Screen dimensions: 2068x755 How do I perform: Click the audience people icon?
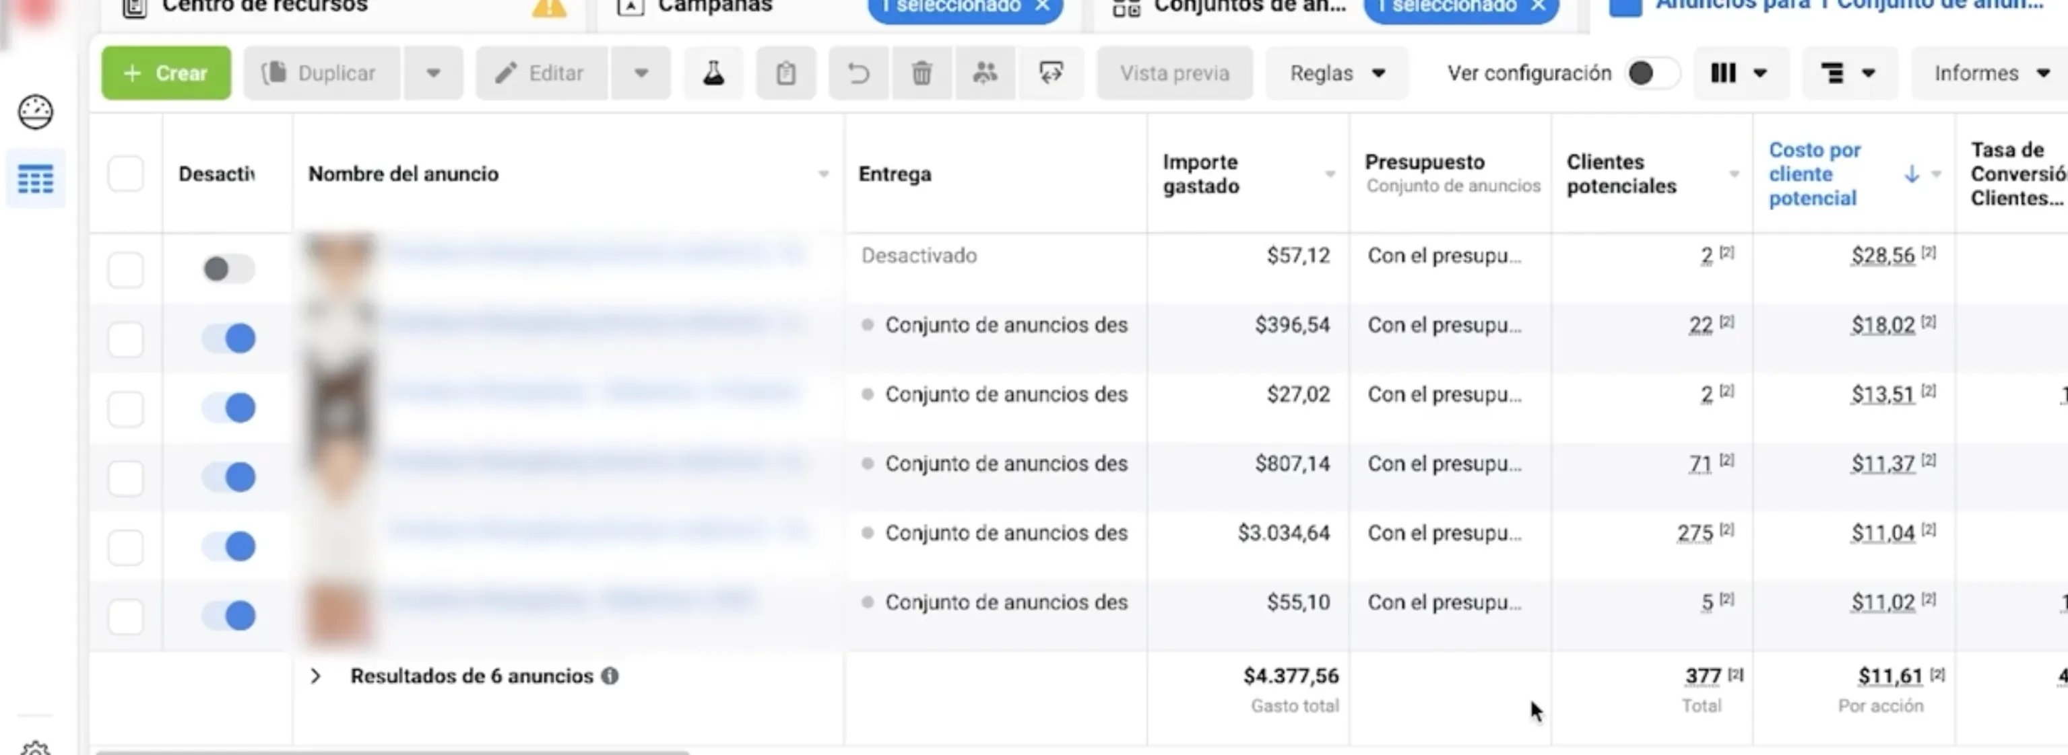tap(985, 73)
